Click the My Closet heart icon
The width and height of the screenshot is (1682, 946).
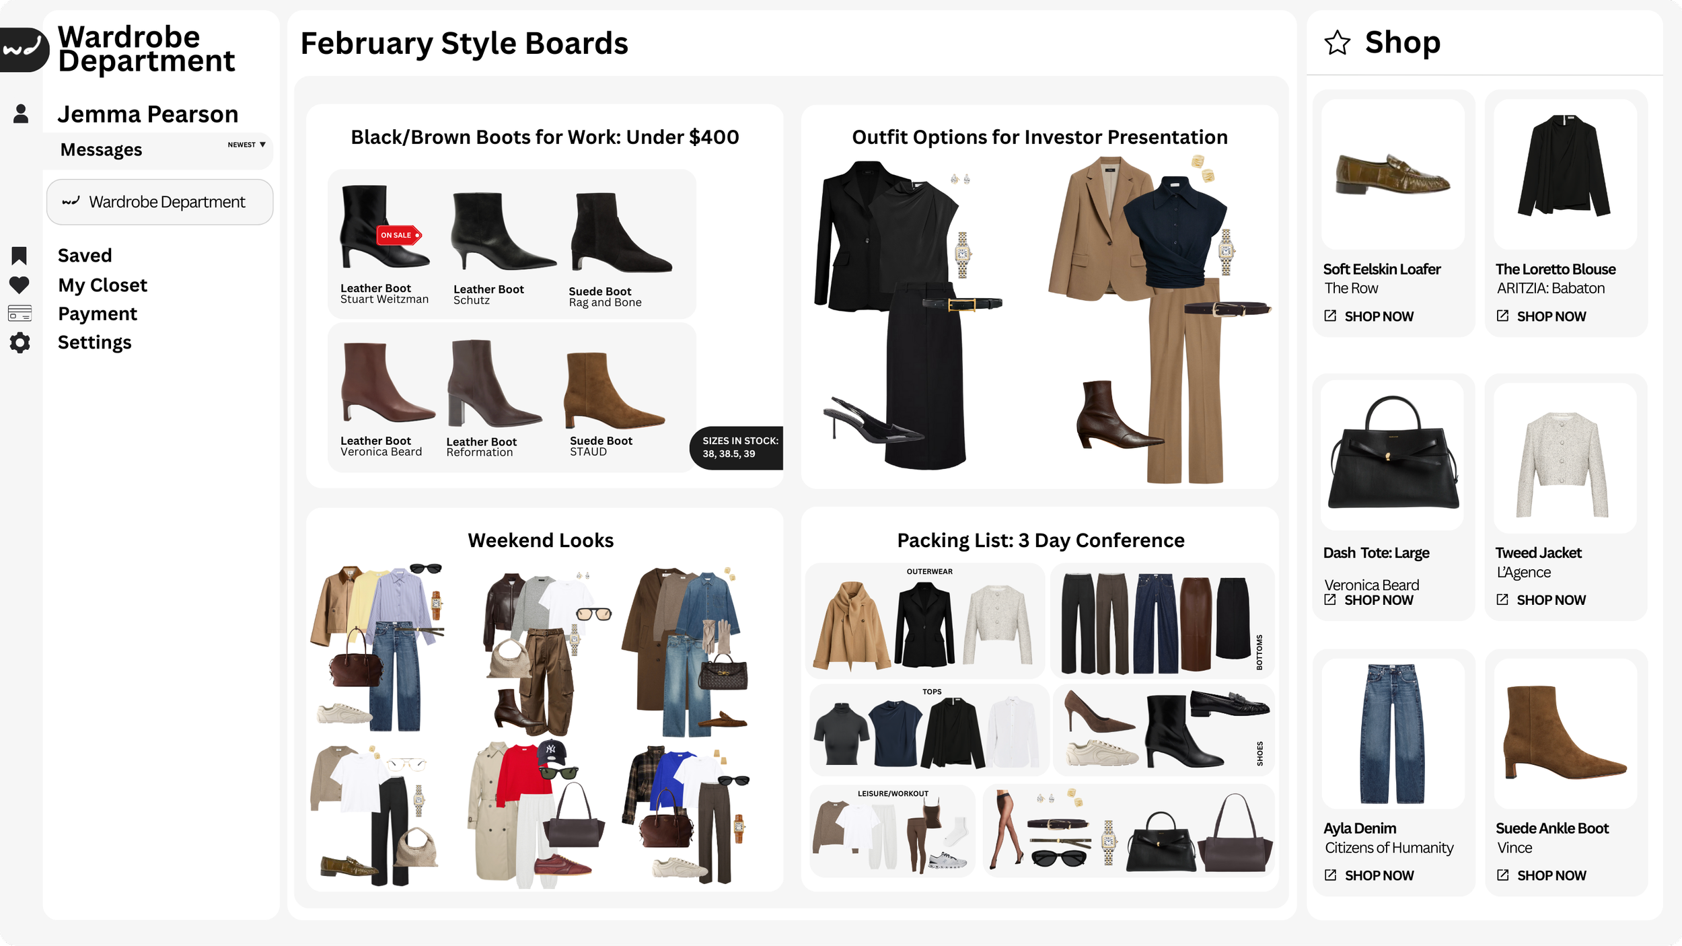19,285
